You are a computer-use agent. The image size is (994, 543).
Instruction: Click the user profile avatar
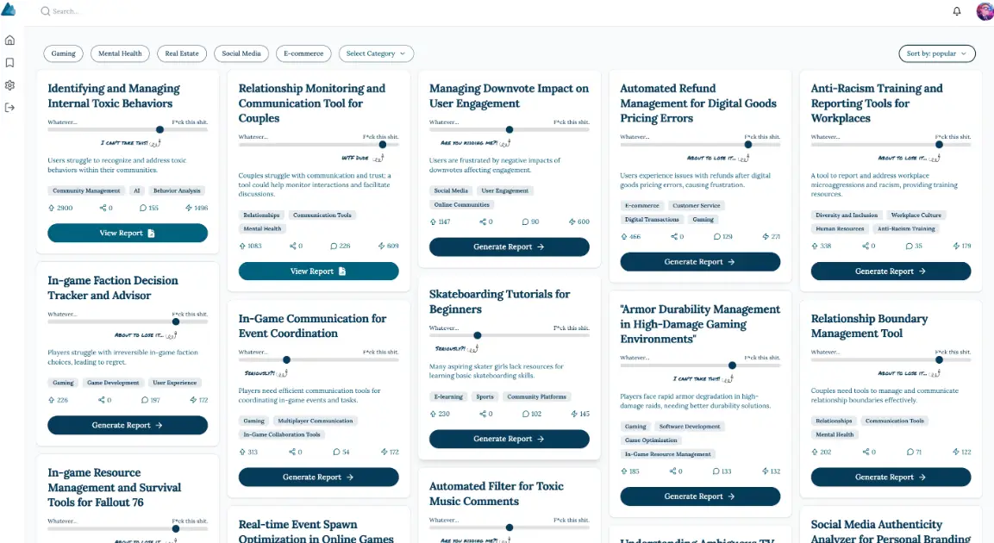click(984, 11)
